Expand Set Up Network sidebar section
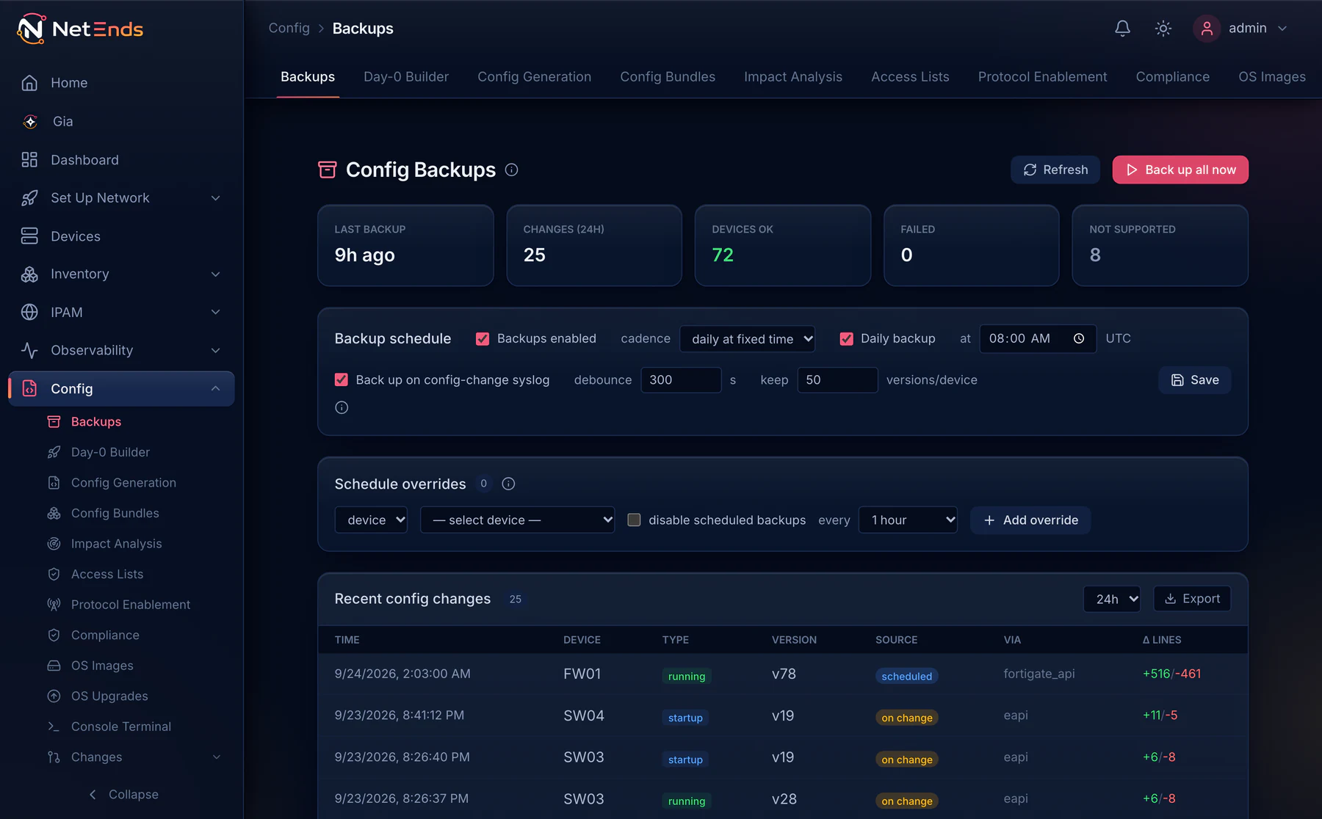1322x819 pixels. (x=216, y=198)
